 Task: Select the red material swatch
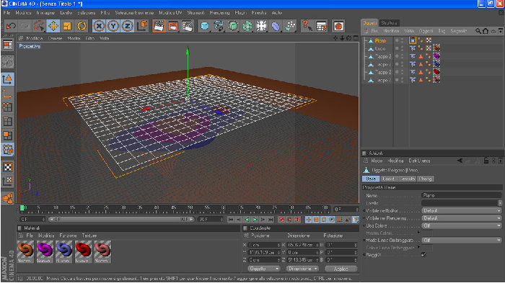pyautogui.click(x=84, y=250)
